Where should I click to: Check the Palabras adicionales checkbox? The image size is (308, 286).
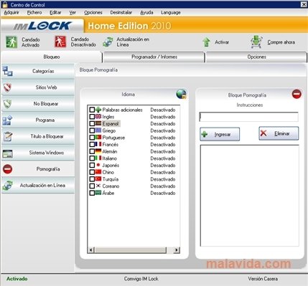pyautogui.click(x=92, y=110)
